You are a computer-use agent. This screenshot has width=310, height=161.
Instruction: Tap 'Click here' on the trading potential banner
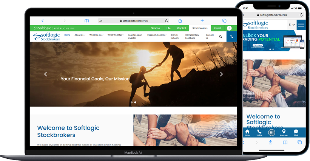coord(258,45)
